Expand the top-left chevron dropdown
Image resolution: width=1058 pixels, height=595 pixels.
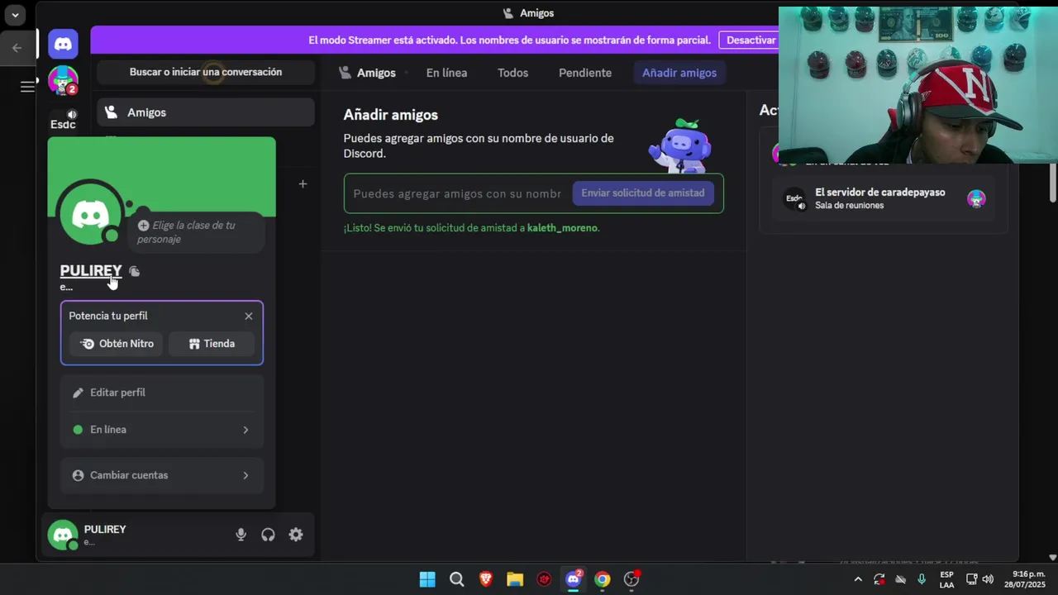tap(15, 14)
